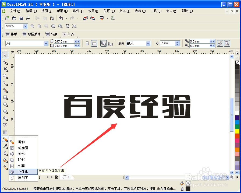Open the 文本 menu
This screenshot has width=241, height=193.
[x=125, y=11]
